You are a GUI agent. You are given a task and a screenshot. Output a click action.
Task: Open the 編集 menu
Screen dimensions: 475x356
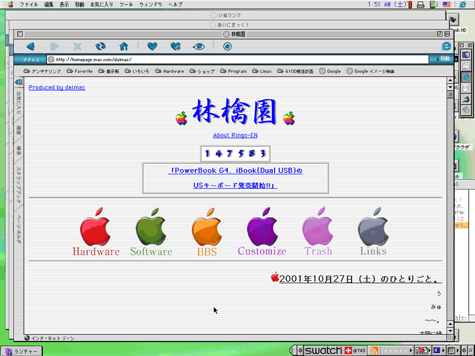[49, 5]
